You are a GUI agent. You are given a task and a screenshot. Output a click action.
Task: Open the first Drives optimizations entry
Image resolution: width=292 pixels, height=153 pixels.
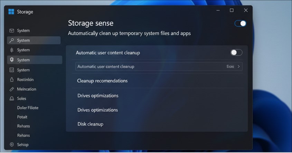pyautogui.click(x=98, y=96)
